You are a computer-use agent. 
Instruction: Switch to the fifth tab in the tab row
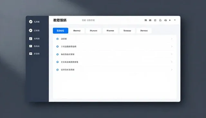pos(127,30)
